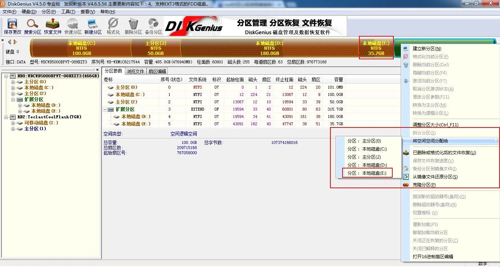Click the 新建分区 new partition icon

[x=92, y=26]
